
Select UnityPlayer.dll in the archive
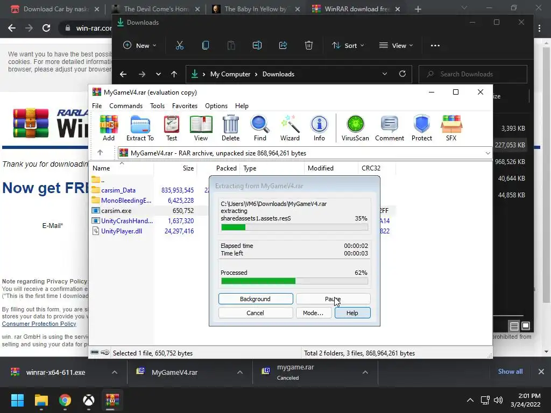pos(121,231)
